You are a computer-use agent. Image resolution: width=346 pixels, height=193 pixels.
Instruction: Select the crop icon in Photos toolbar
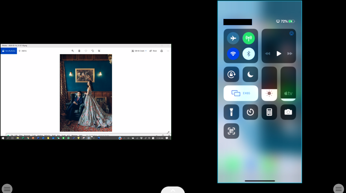[99, 51]
